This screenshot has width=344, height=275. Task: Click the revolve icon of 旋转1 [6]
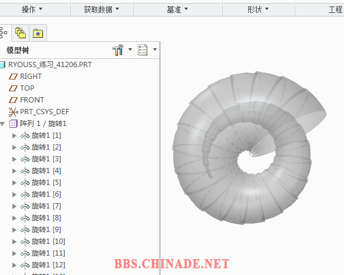pos(25,195)
